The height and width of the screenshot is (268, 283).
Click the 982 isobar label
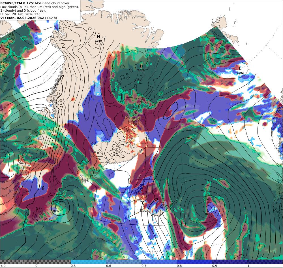(x=5, y=154)
